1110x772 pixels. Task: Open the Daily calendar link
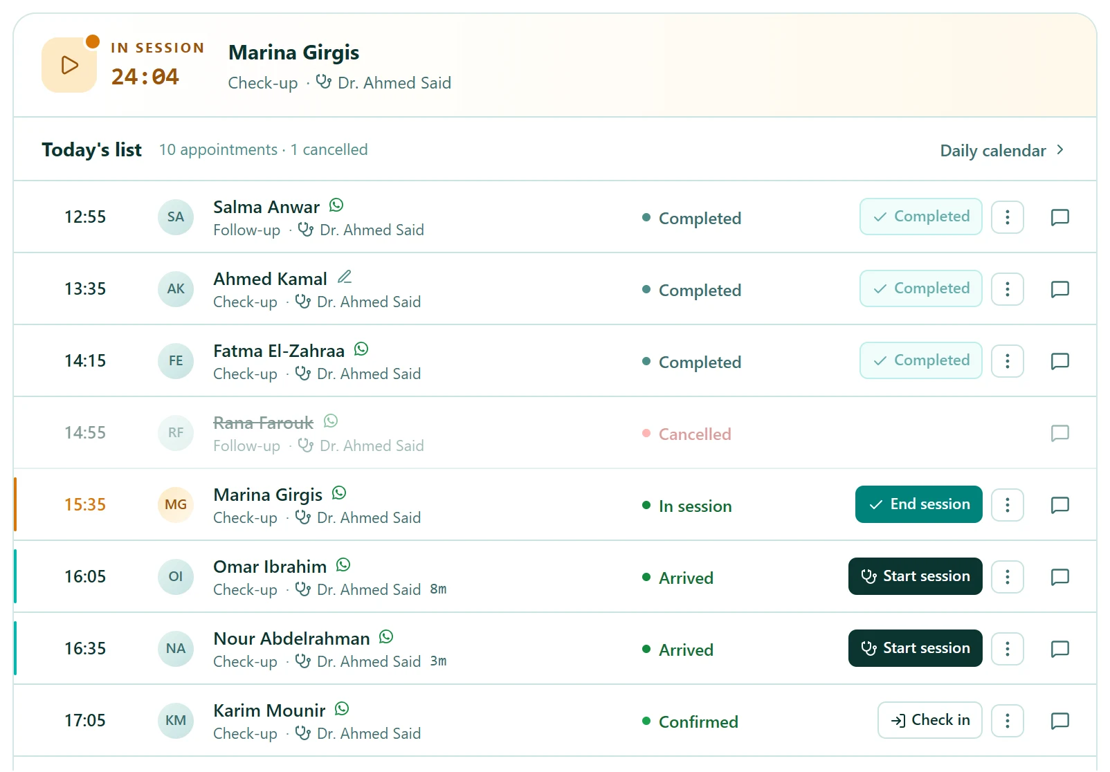(1002, 151)
